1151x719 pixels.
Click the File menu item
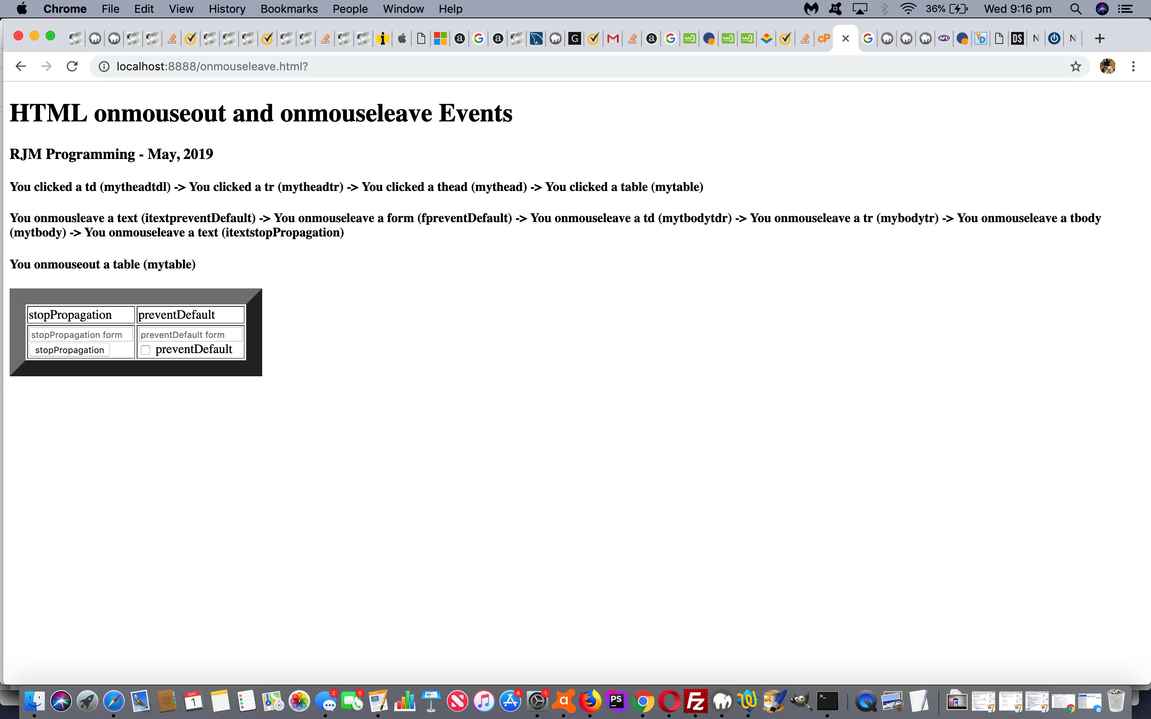tap(110, 9)
